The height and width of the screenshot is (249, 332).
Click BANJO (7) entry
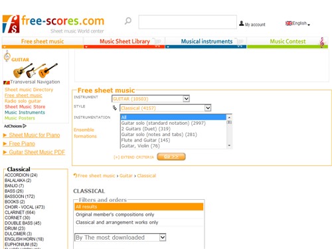[14, 186]
